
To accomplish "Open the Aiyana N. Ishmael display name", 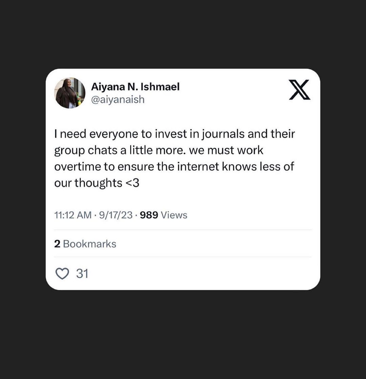I will click(x=135, y=87).
